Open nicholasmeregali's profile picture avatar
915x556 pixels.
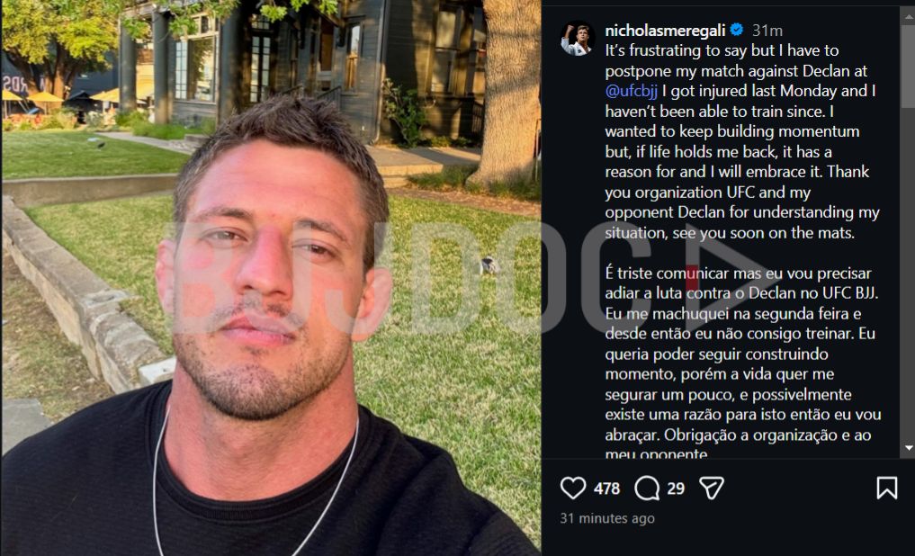tap(577, 39)
